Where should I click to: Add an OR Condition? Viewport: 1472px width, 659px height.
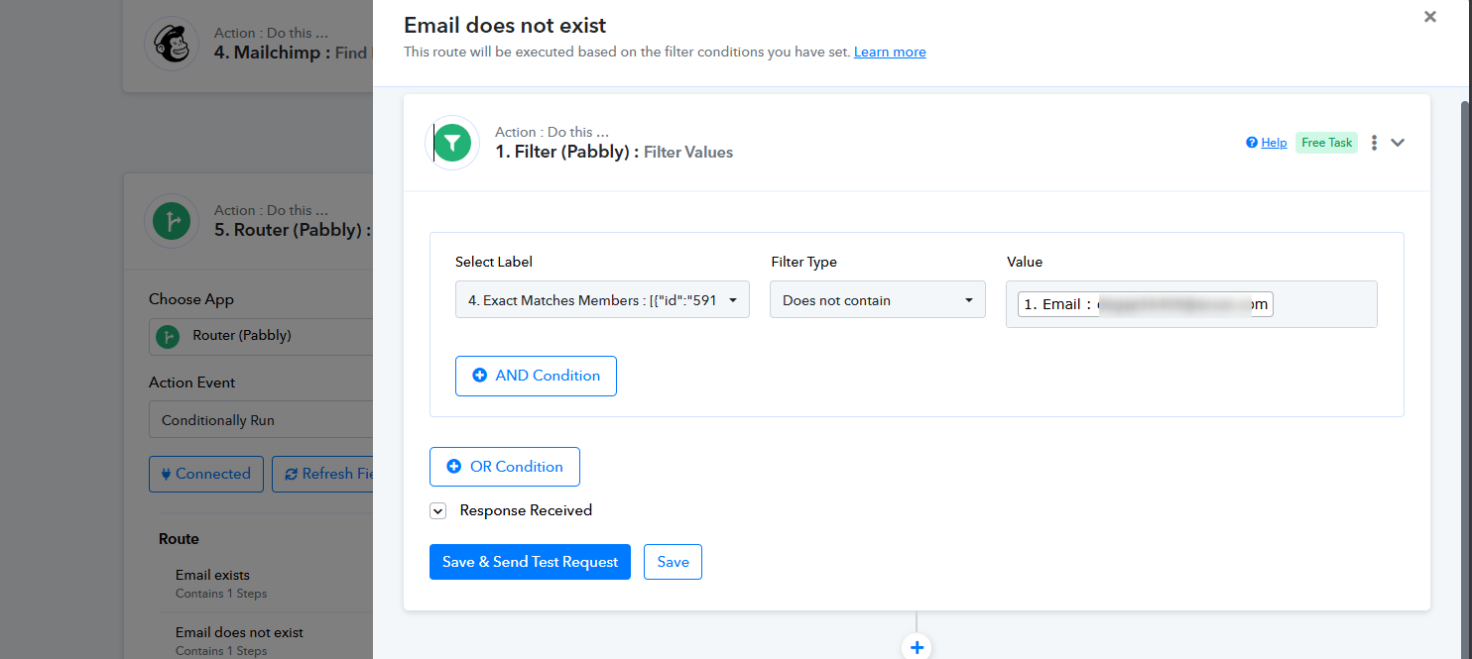click(x=505, y=467)
